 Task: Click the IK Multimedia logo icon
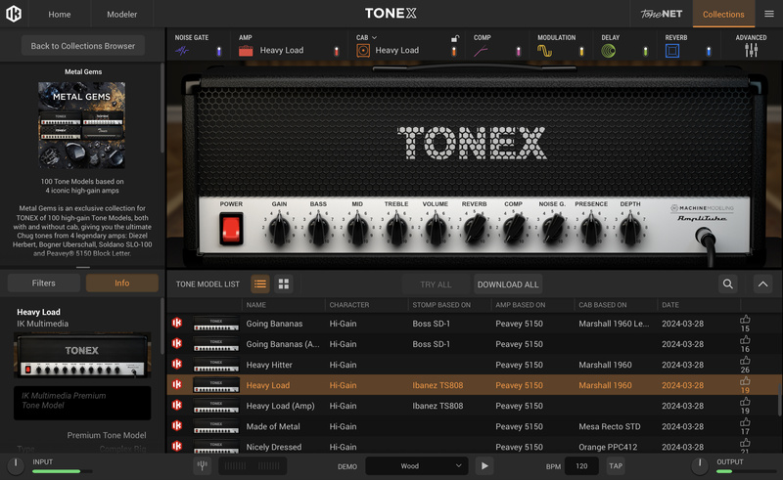[14, 14]
